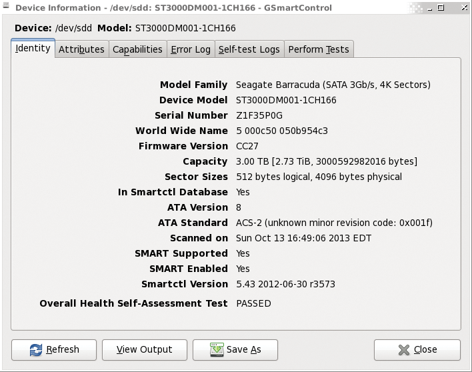Click the ATA Standard value ACS-2
472x372 pixels.
coord(334,223)
